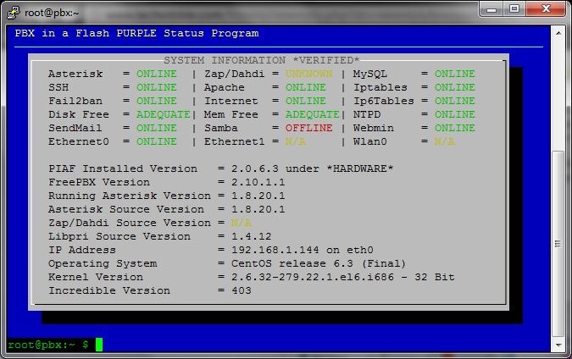Image resolution: width=572 pixels, height=359 pixels.
Task: Click the scrollbar down arrow
Action: pyautogui.click(x=558, y=345)
